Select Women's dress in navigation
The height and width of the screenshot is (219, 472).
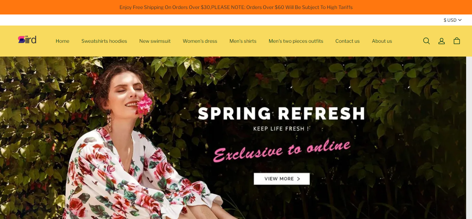tap(200, 41)
